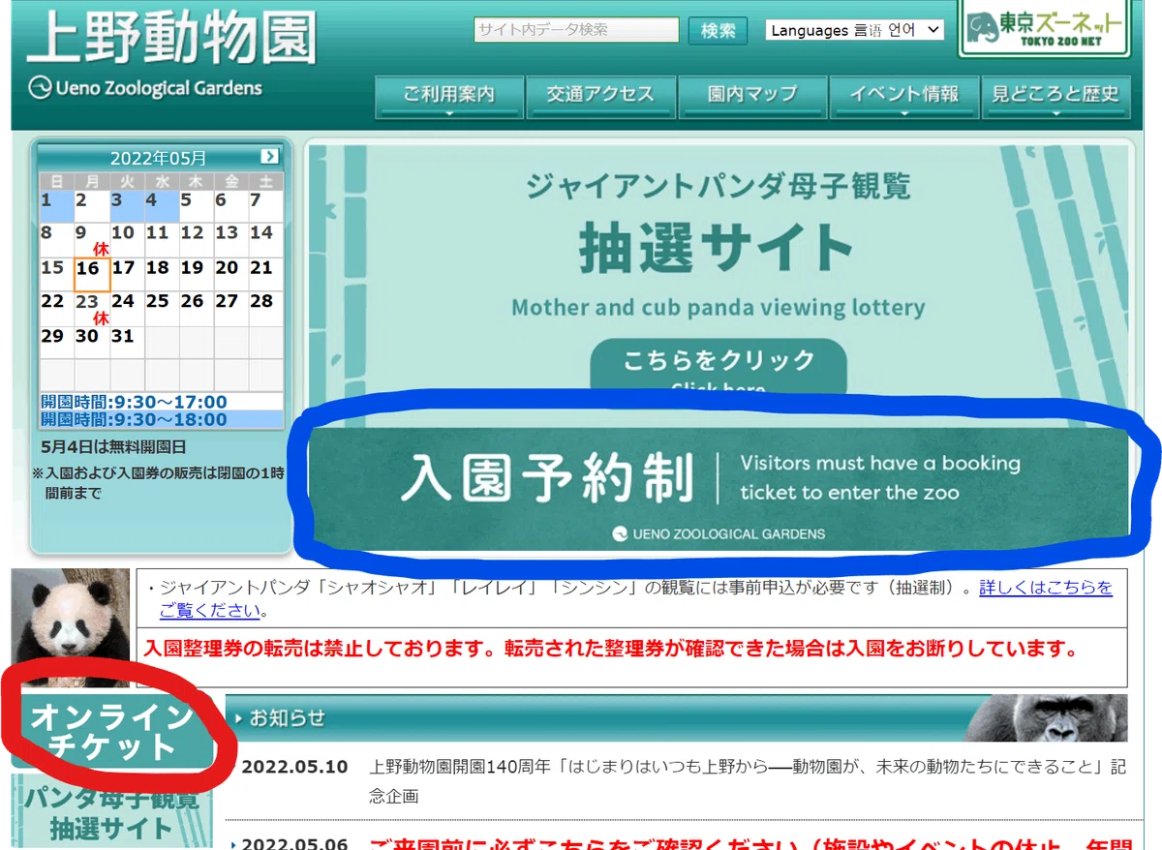Select May 7 in the calendar
1162x850 pixels.
click(x=266, y=206)
